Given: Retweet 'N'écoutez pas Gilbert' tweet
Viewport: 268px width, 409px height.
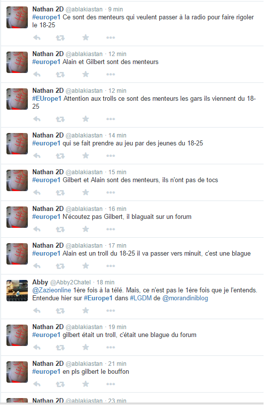Looking at the screenshot, I should click(x=60, y=229).
